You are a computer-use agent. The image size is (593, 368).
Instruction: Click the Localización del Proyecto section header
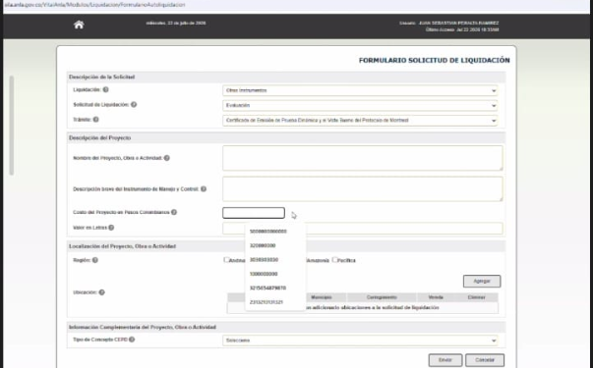(122, 246)
